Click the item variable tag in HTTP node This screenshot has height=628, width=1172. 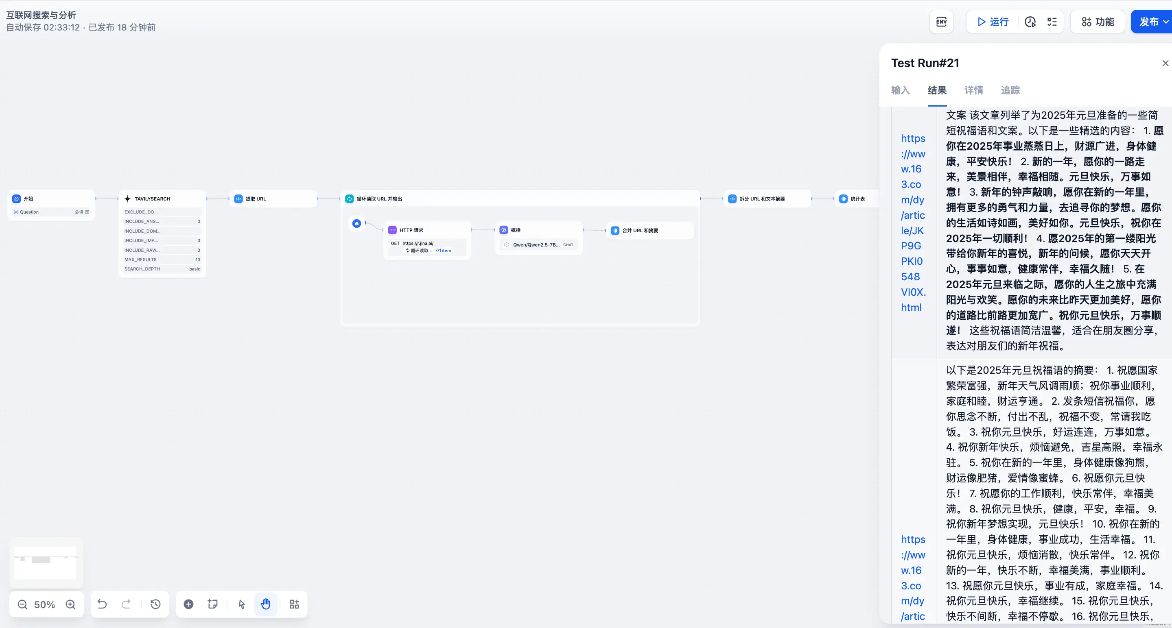click(x=444, y=251)
